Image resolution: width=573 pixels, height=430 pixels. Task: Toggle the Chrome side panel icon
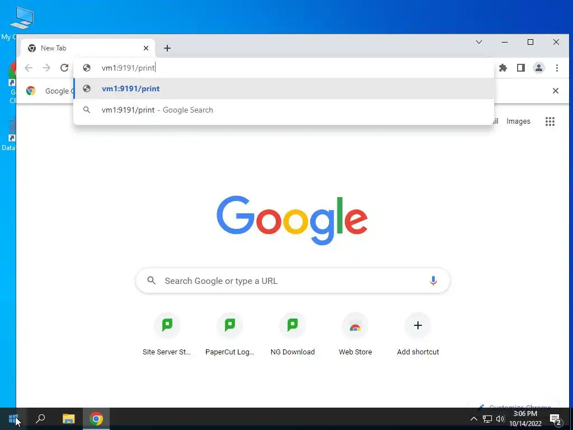521,68
